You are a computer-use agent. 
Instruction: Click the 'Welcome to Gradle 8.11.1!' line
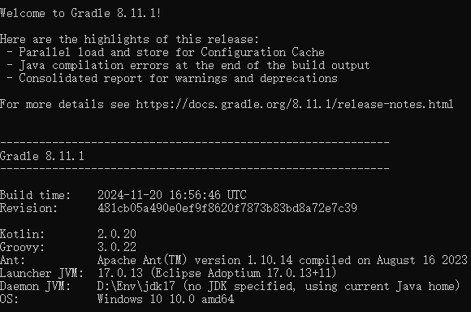(x=80, y=13)
